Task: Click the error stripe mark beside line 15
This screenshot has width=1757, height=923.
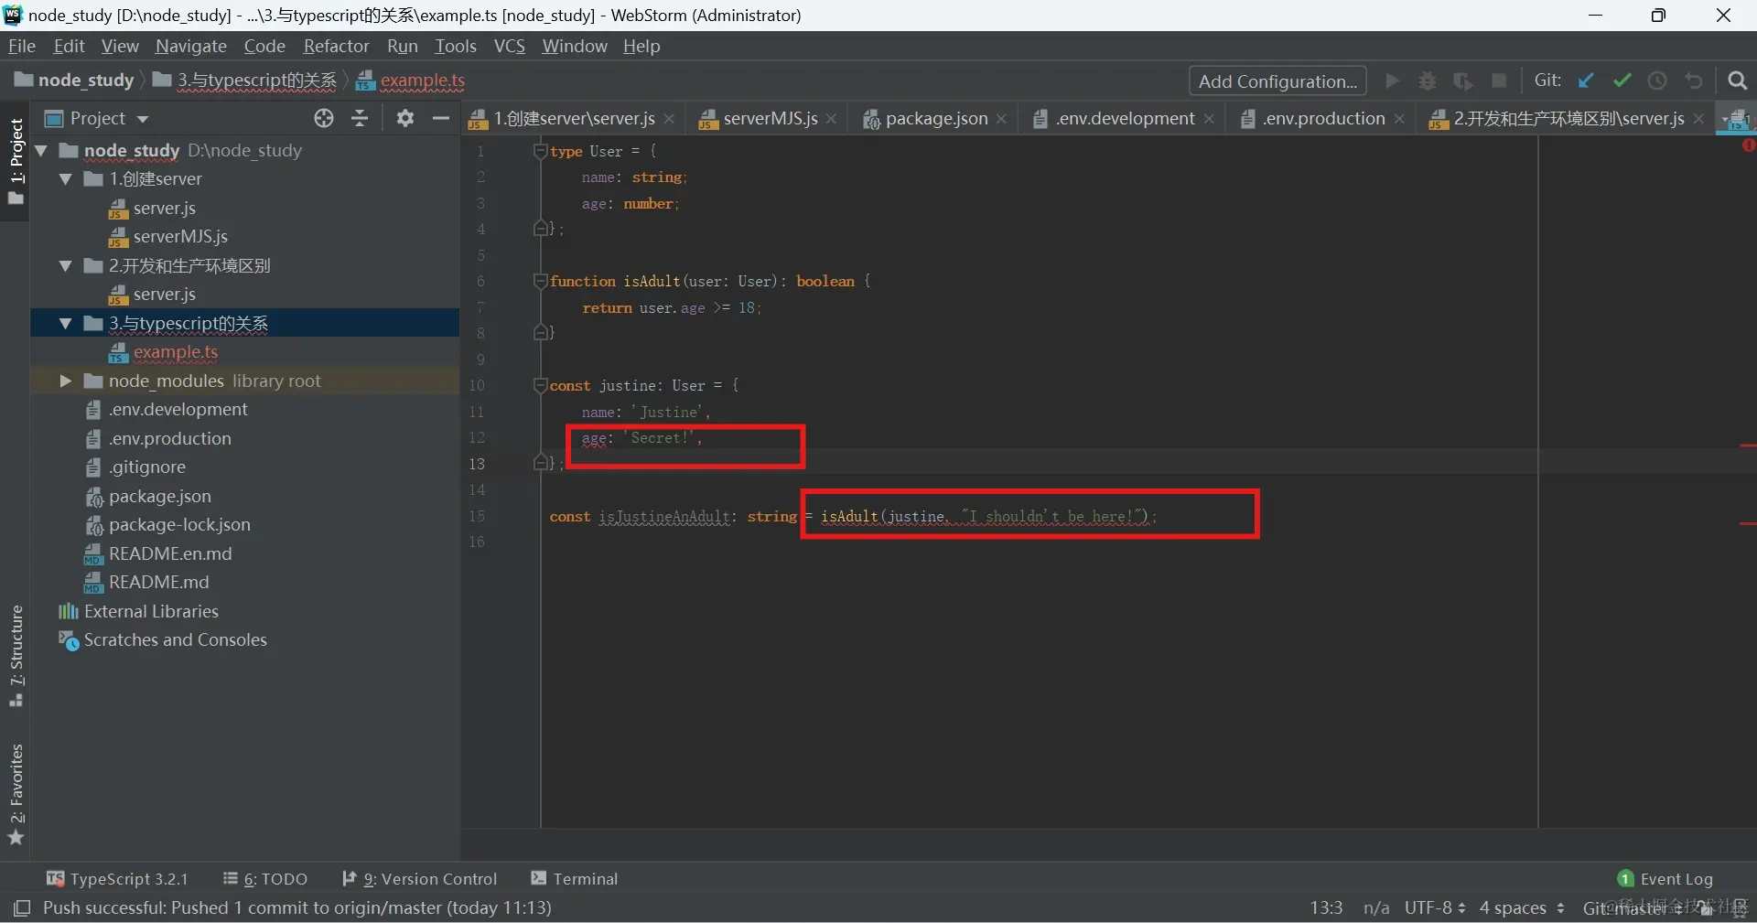Action: (1748, 523)
